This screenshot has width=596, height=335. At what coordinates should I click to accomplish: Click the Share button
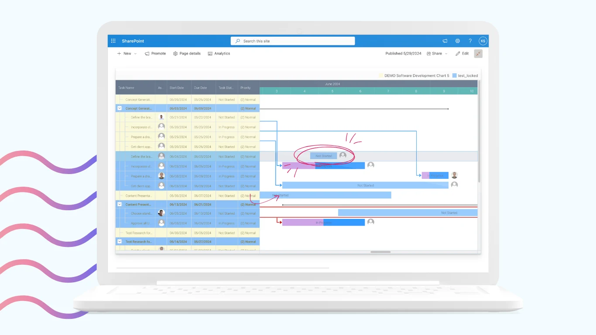coord(434,54)
